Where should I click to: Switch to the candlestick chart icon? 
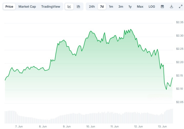(78, 6)
